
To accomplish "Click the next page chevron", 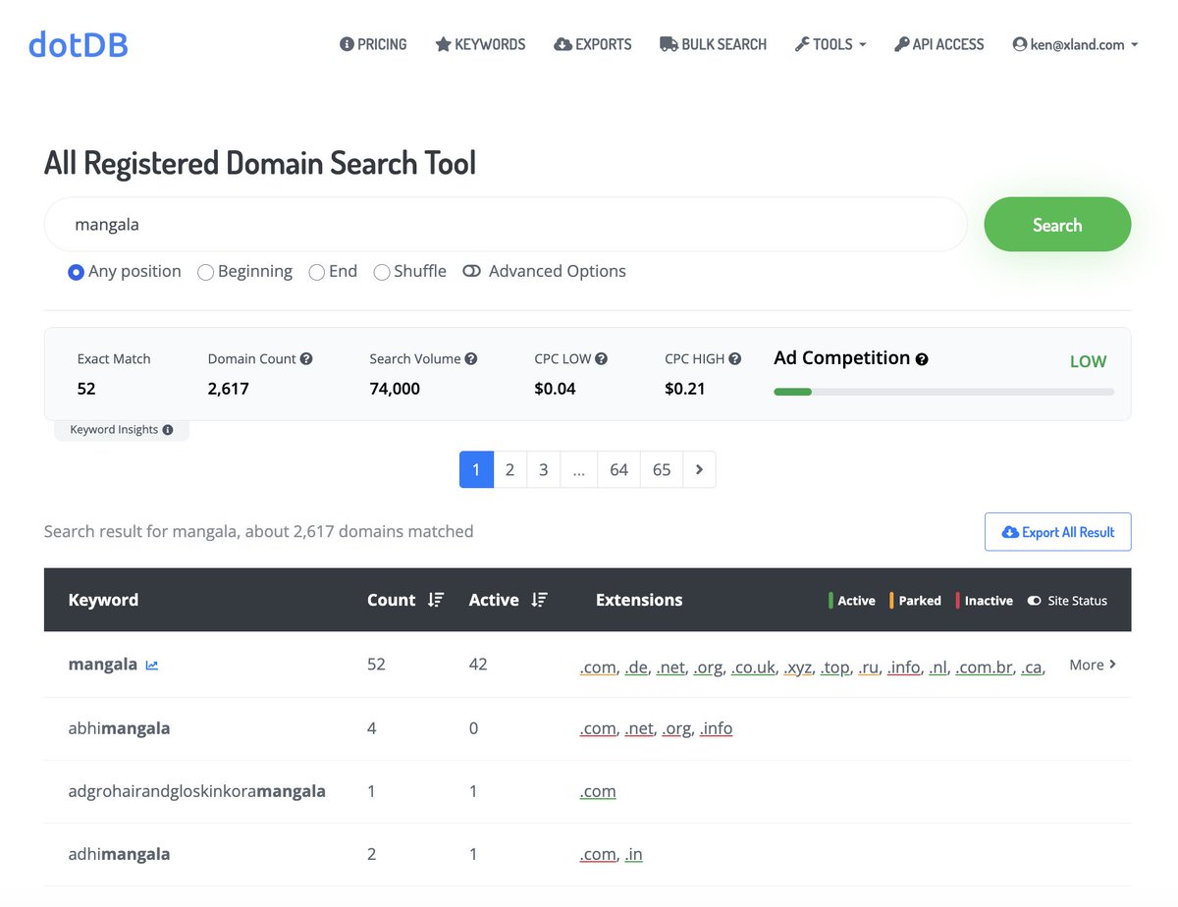I will 699,470.
